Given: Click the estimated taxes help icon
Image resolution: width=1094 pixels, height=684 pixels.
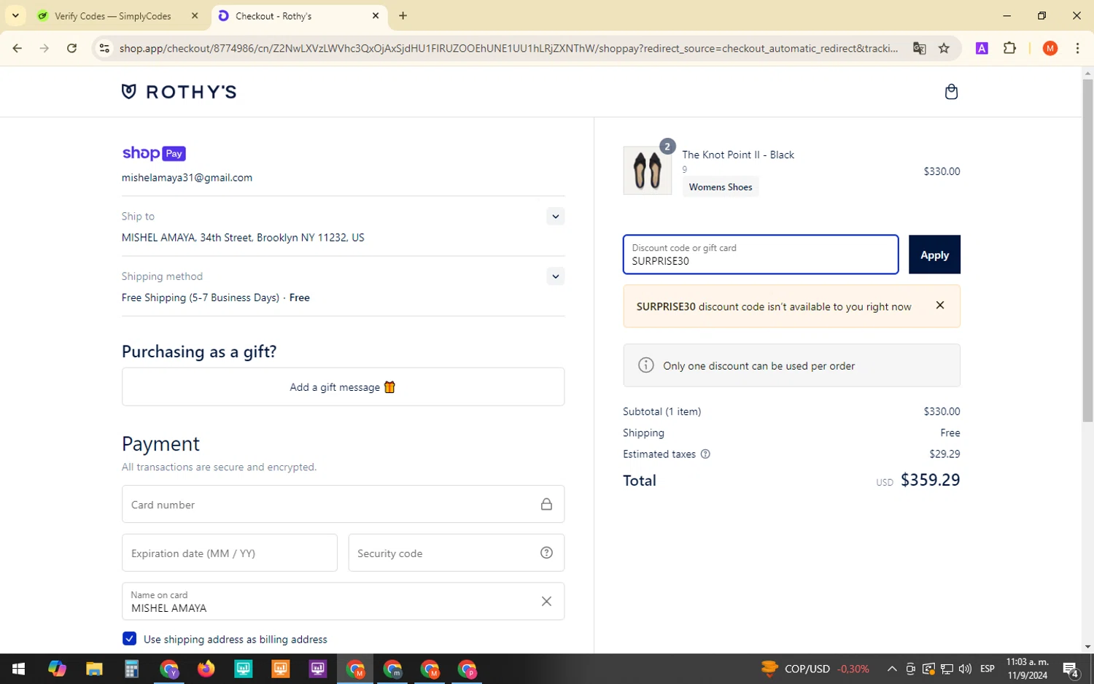Looking at the screenshot, I should pyautogui.click(x=705, y=454).
